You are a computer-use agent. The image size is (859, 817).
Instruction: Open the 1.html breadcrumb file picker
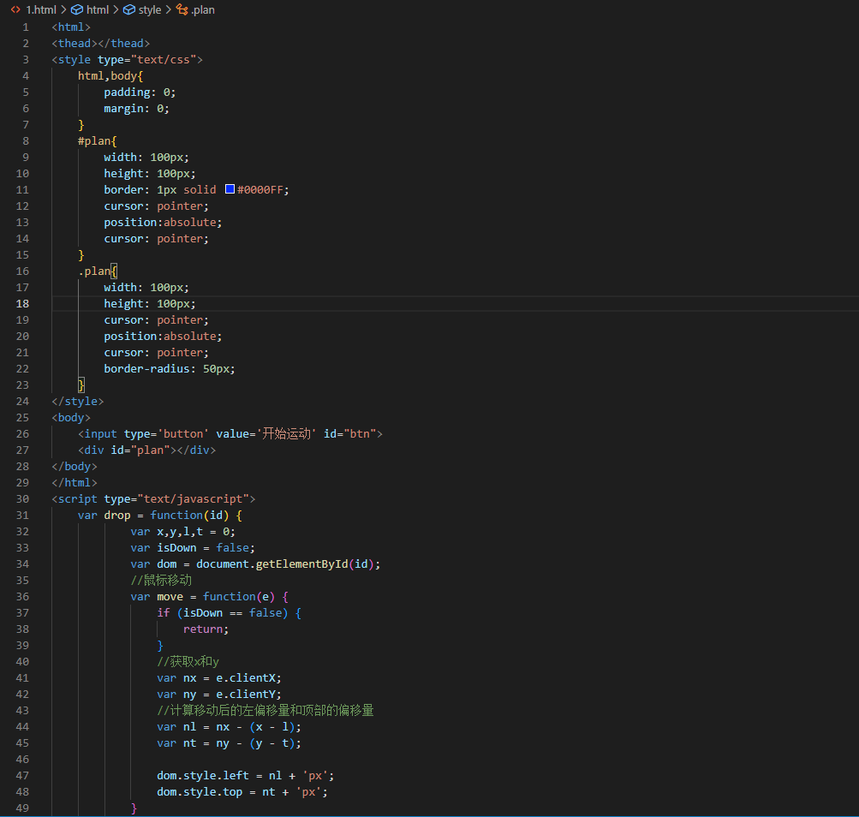pos(40,10)
